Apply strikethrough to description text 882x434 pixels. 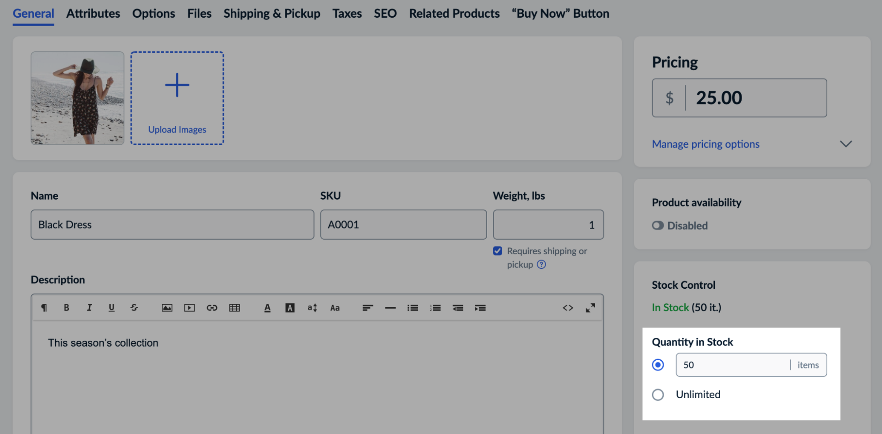pos(134,308)
